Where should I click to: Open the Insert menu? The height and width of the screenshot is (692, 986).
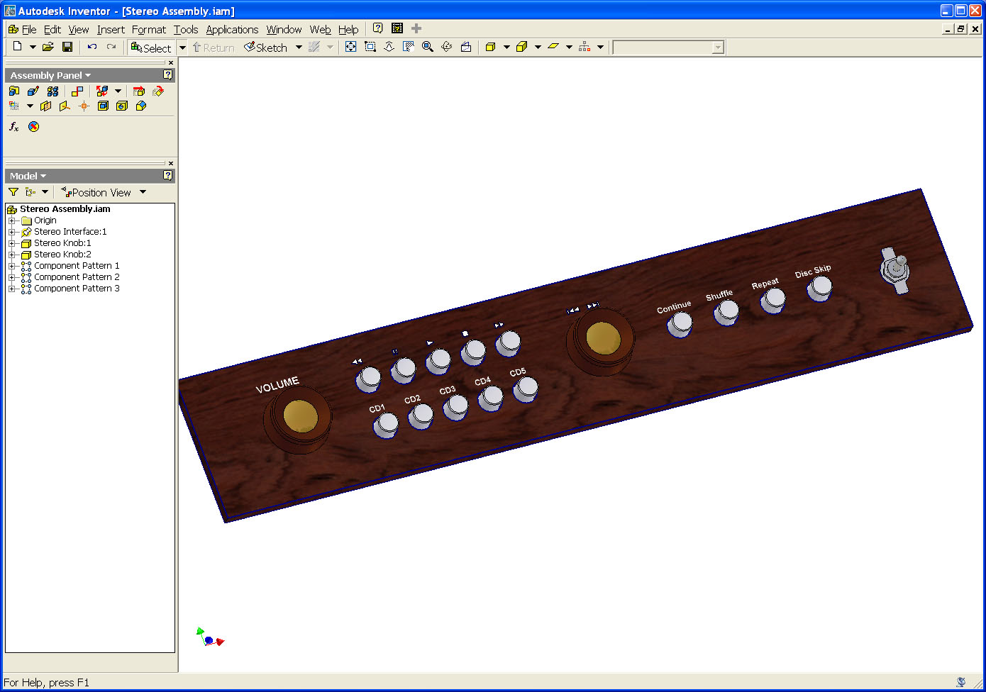(111, 29)
